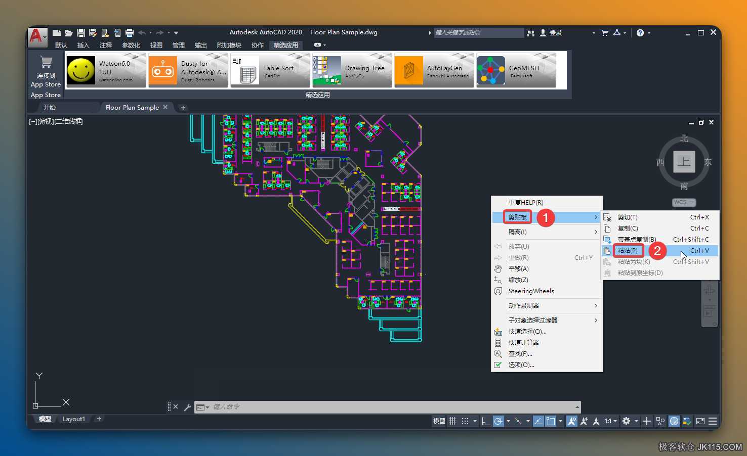Launch the Table Sort app tile

click(x=270, y=70)
